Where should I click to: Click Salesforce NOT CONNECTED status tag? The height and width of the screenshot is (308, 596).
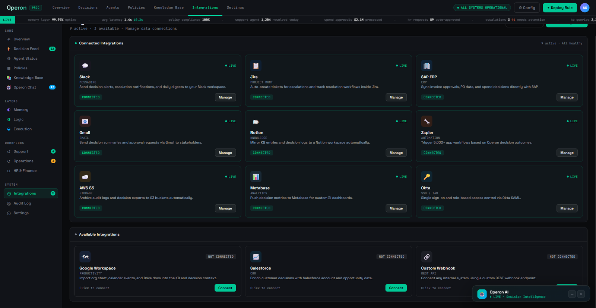tap(391, 257)
